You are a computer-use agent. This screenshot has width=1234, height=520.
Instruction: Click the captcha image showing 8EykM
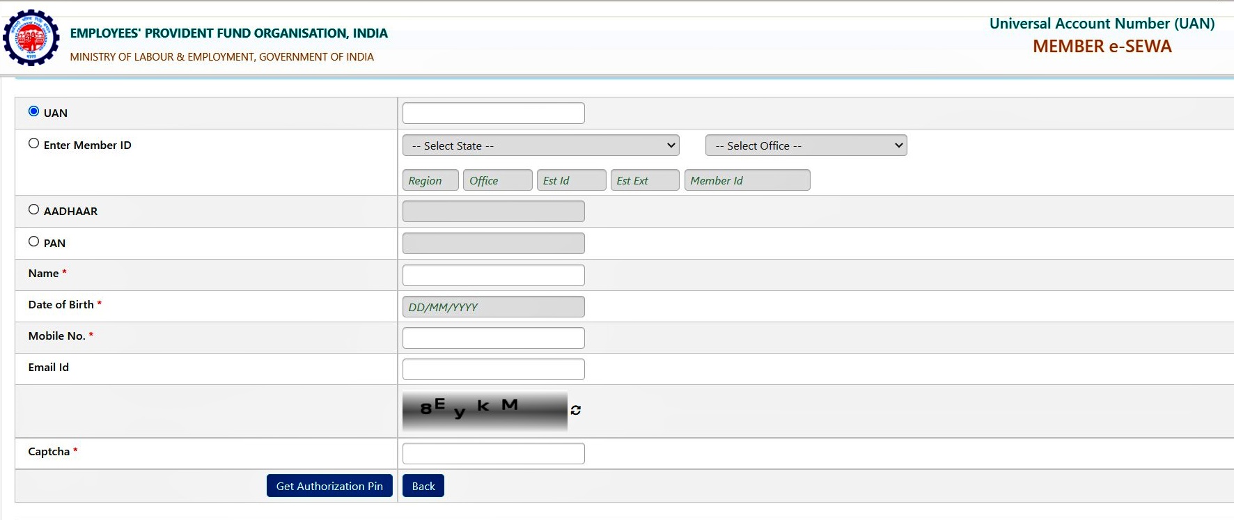click(485, 411)
